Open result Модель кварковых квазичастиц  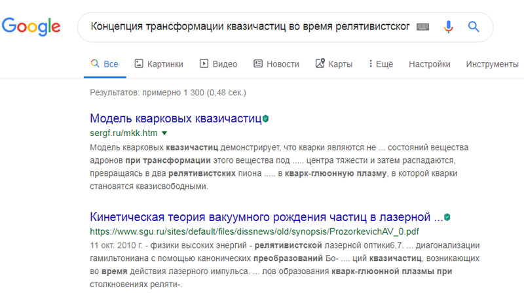[x=176, y=118]
